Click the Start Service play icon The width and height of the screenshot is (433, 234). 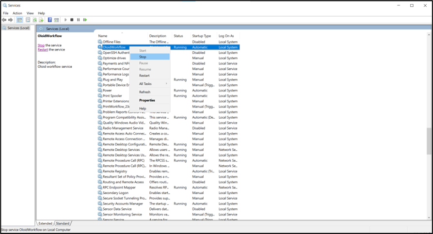pos(65,20)
